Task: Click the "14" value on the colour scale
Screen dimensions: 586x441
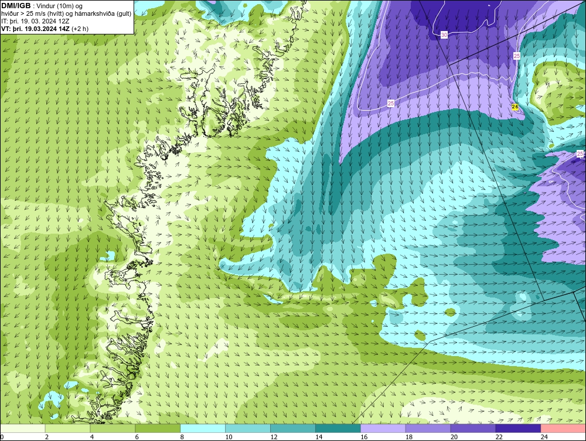Action: [319, 437]
